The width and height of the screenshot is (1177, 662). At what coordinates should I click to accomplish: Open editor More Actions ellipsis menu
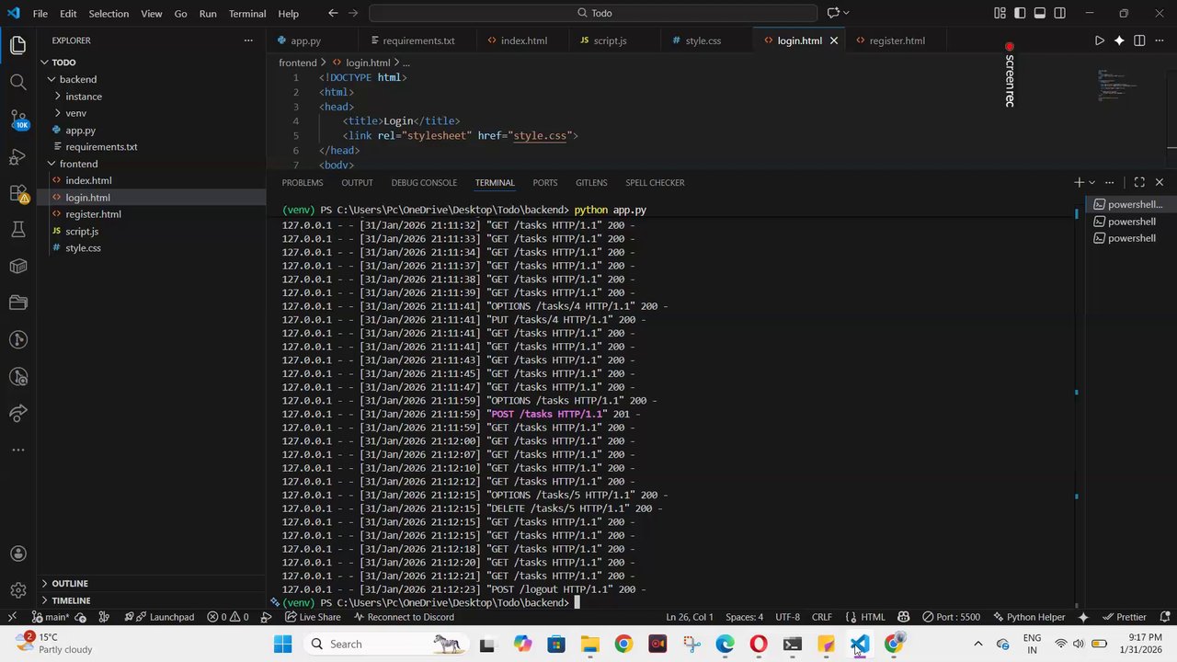1159,40
